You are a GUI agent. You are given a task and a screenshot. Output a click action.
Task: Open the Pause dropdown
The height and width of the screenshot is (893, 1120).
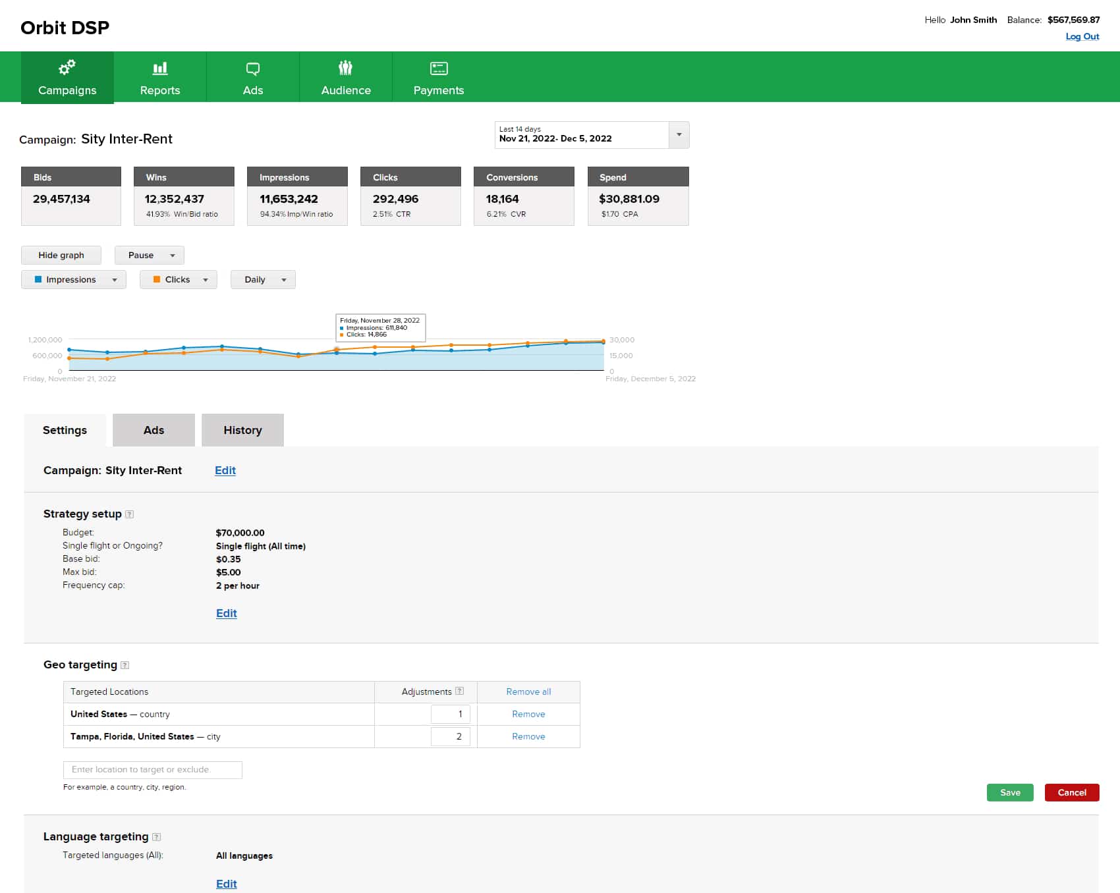pyautogui.click(x=149, y=255)
